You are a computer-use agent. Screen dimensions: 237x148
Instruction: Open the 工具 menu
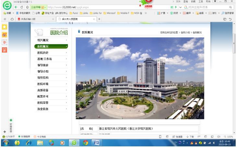pos(201,1)
